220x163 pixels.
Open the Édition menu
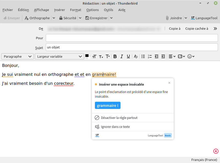point(24,10)
